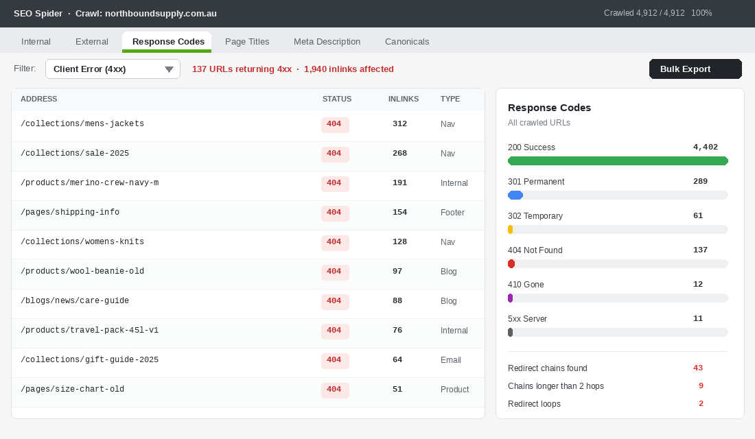Select the /collections/womens-knits address
The width and height of the screenshot is (755, 439).
(x=82, y=241)
